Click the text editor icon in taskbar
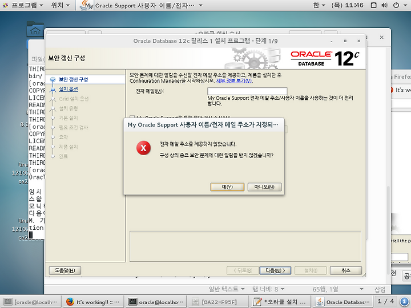Image resolution: width=411 pixels, height=308 pixels. coord(257,302)
